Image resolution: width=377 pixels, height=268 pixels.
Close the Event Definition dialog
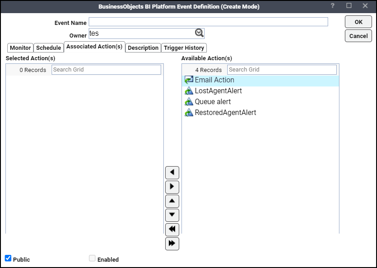(365, 6)
